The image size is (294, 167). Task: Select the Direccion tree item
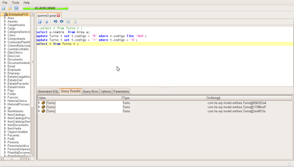14,56
